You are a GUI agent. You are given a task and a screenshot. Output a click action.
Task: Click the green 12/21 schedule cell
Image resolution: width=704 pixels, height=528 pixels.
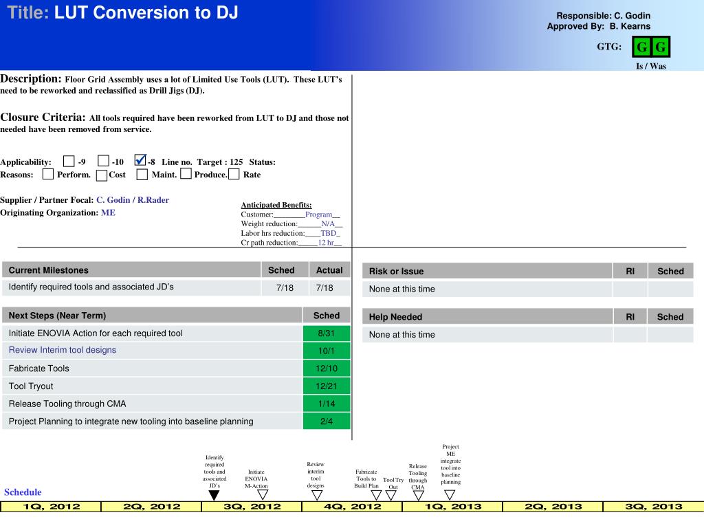[327, 386]
